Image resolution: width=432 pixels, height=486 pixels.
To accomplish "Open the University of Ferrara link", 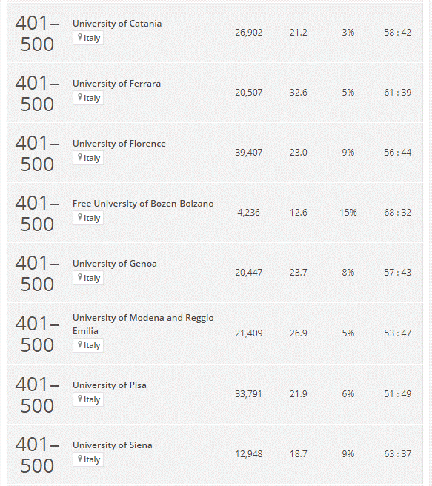I will pos(116,84).
